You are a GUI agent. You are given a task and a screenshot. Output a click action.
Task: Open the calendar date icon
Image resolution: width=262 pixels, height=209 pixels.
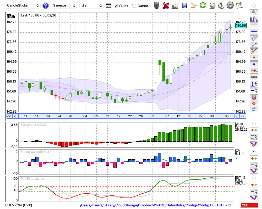pos(239,5)
